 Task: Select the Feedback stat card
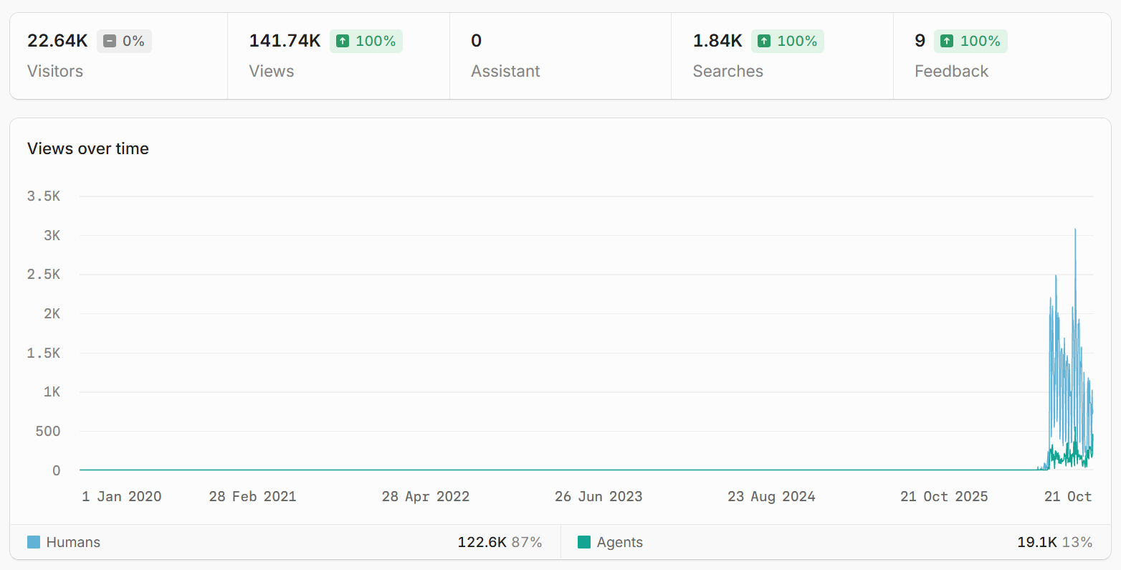pyautogui.click(x=1002, y=56)
